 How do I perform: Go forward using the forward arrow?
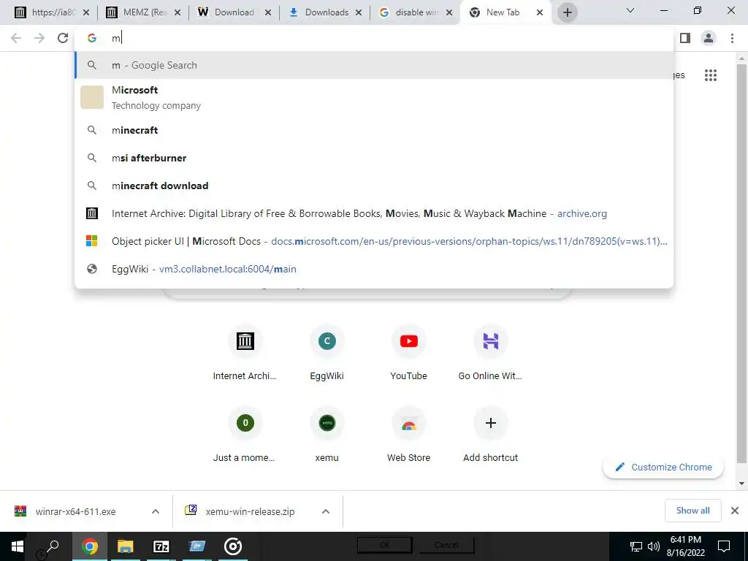coord(39,38)
